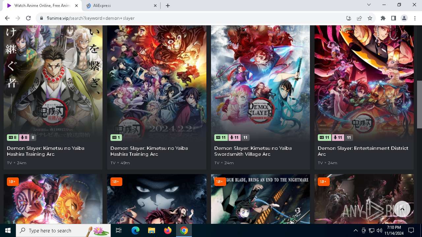
Task: Close the Watch Anime Online tab
Action: (76, 6)
